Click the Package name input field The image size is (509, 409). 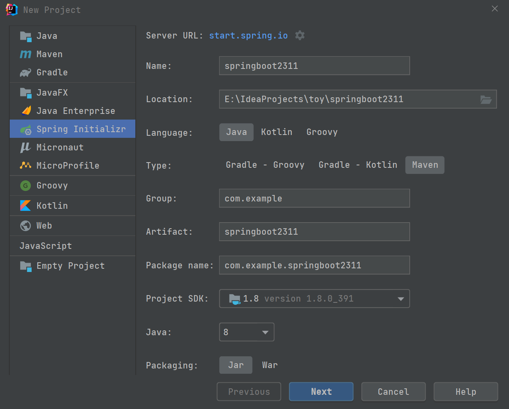tap(314, 265)
